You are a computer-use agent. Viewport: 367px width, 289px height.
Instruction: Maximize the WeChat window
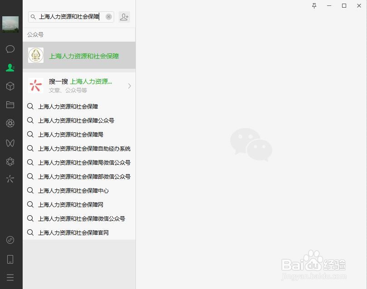(x=344, y=5)
